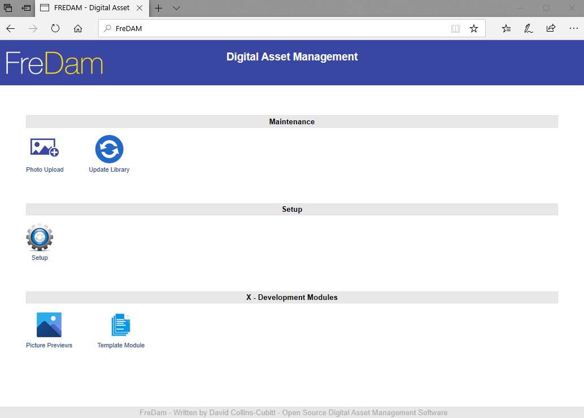Open a new browser tab
The height and width of the screenshot is (418, 584).
click(158, 8)
